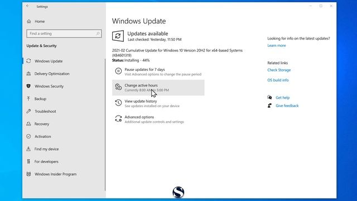Screen dimensions: 357x201
Task: Click the pause updates icon
Action: click(x=118, y=71)
